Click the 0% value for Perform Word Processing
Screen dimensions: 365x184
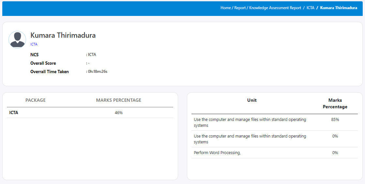pyautogui.click(x=335, y=153)
